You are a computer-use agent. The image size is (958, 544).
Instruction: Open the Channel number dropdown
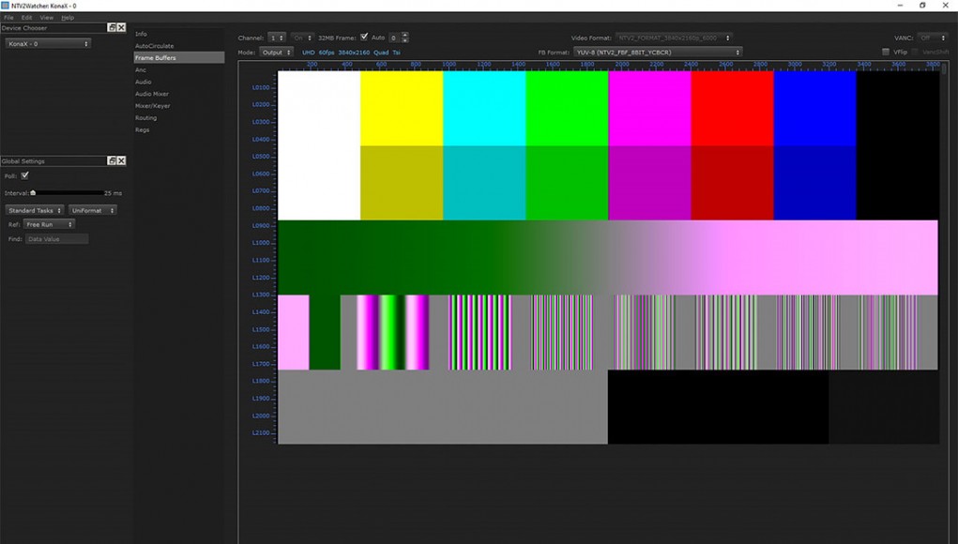(277, 38)
